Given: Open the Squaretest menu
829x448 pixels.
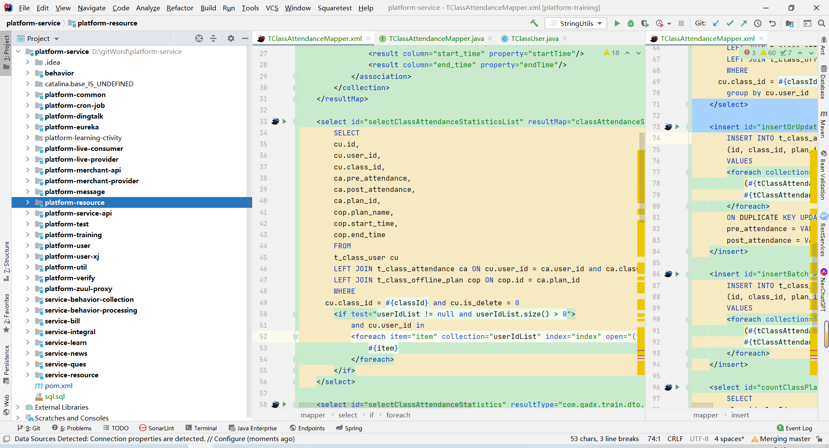Looking at the screenshot, I should (x=335, y=8).
